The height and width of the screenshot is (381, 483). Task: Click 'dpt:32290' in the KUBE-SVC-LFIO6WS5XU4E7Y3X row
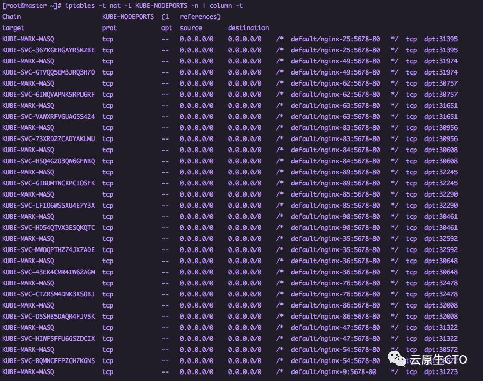click(x=441, y=205)
